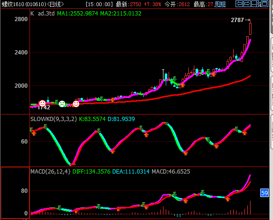The height and width of the screenshot is (220, 273).
Task: Click the K:83.5574 value
Action: (x=92, y=119)
